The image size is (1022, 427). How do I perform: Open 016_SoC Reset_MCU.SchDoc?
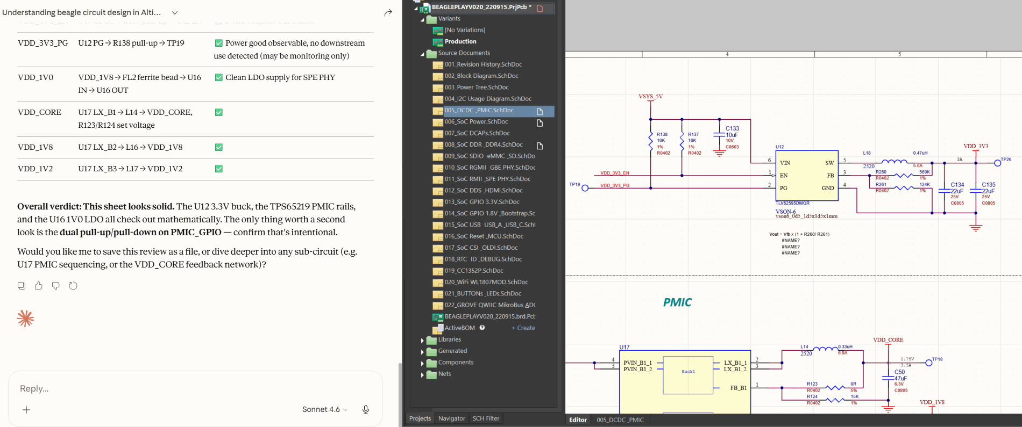[x=484, y=236]
